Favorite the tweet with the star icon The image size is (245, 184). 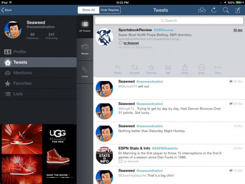coord(151,69)
